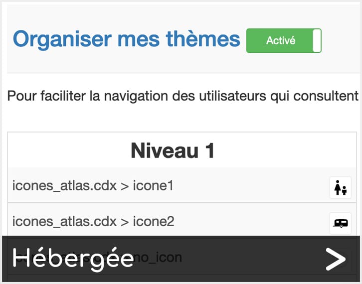The image size is (362, 284).
Task: Toggle the green Activé switch off
Action: [284, 40]
